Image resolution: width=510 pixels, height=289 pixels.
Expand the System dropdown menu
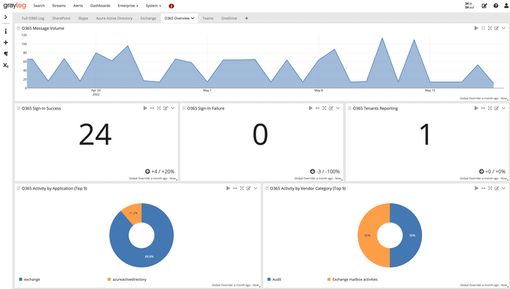153,6
